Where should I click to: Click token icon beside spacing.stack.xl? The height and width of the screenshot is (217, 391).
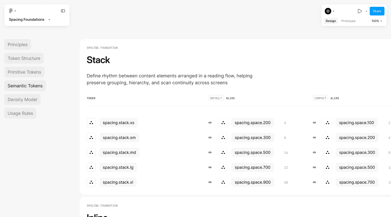pyautogui.click(x=91, y=182)
